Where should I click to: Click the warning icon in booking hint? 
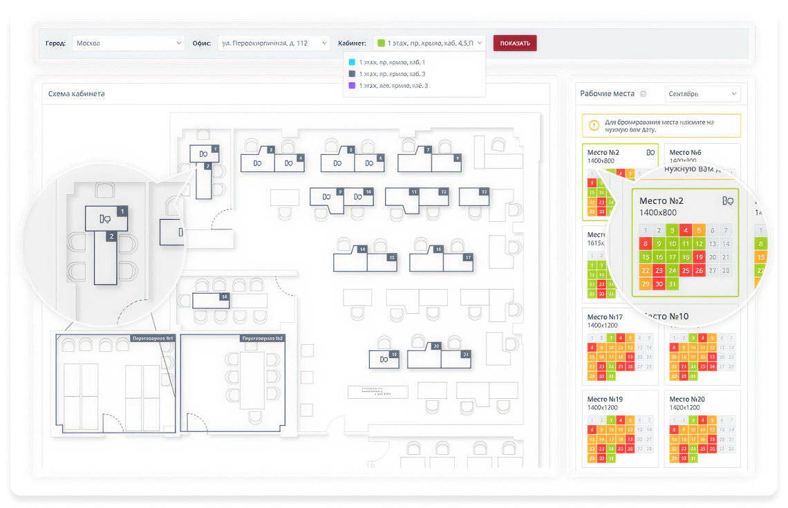pyautogui.click(x=594, y=125)
